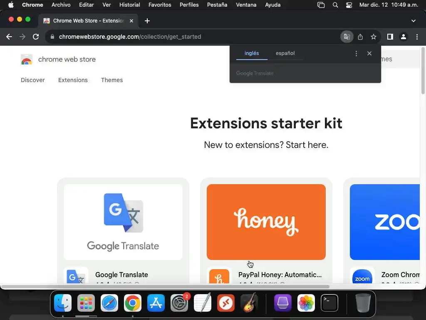Click the lock icon in the address bar
The image size is (426, 320).
click(52, 37)
